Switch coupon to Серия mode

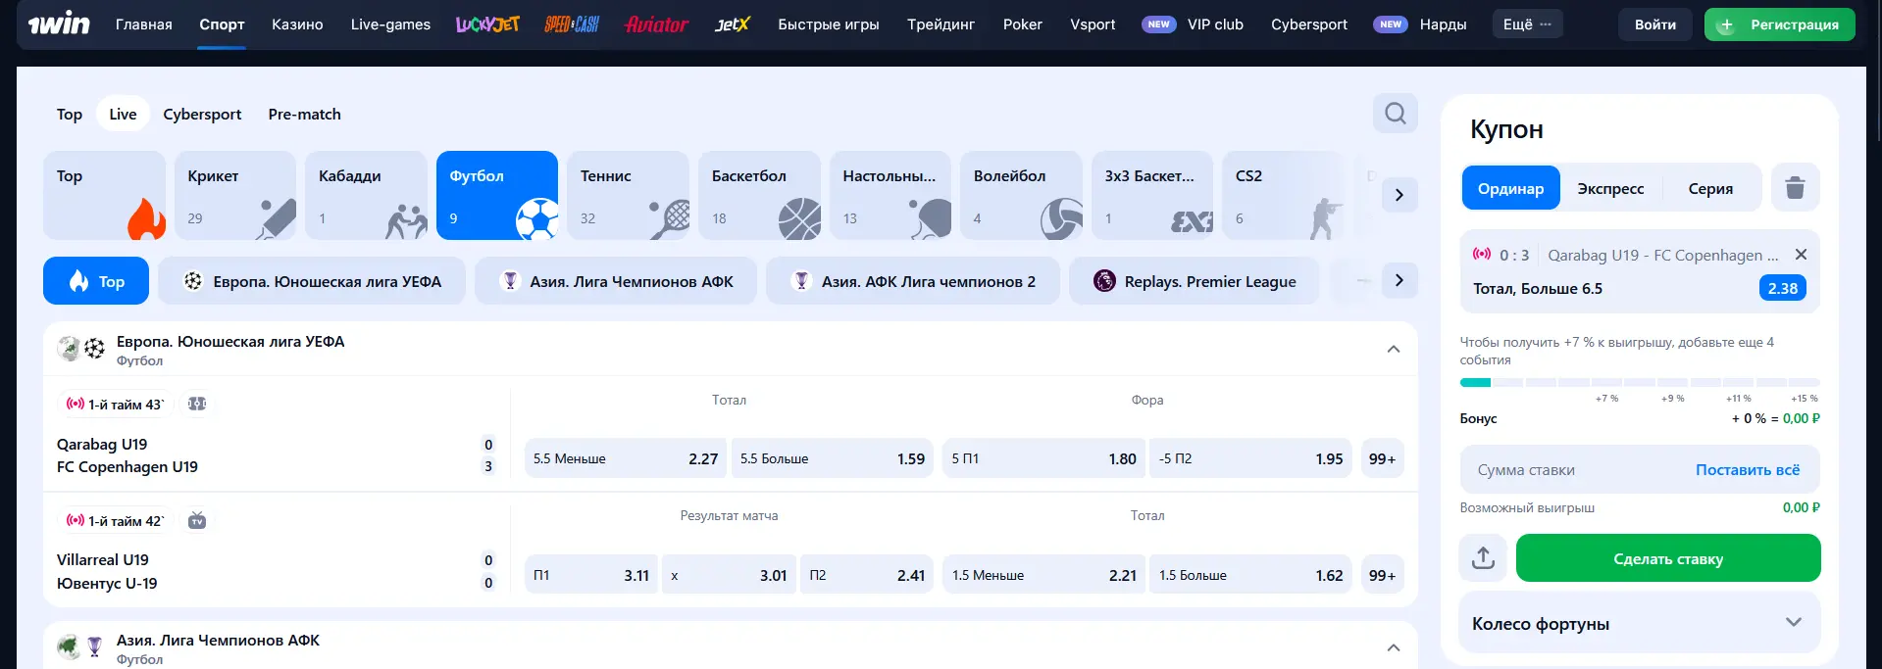pyautogui.click(x=1709, y=188)
